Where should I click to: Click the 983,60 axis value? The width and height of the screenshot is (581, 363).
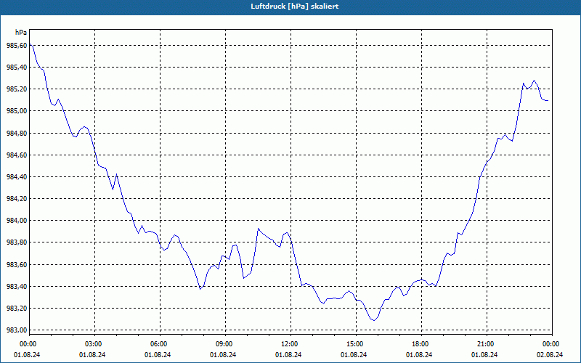[17, 264]
